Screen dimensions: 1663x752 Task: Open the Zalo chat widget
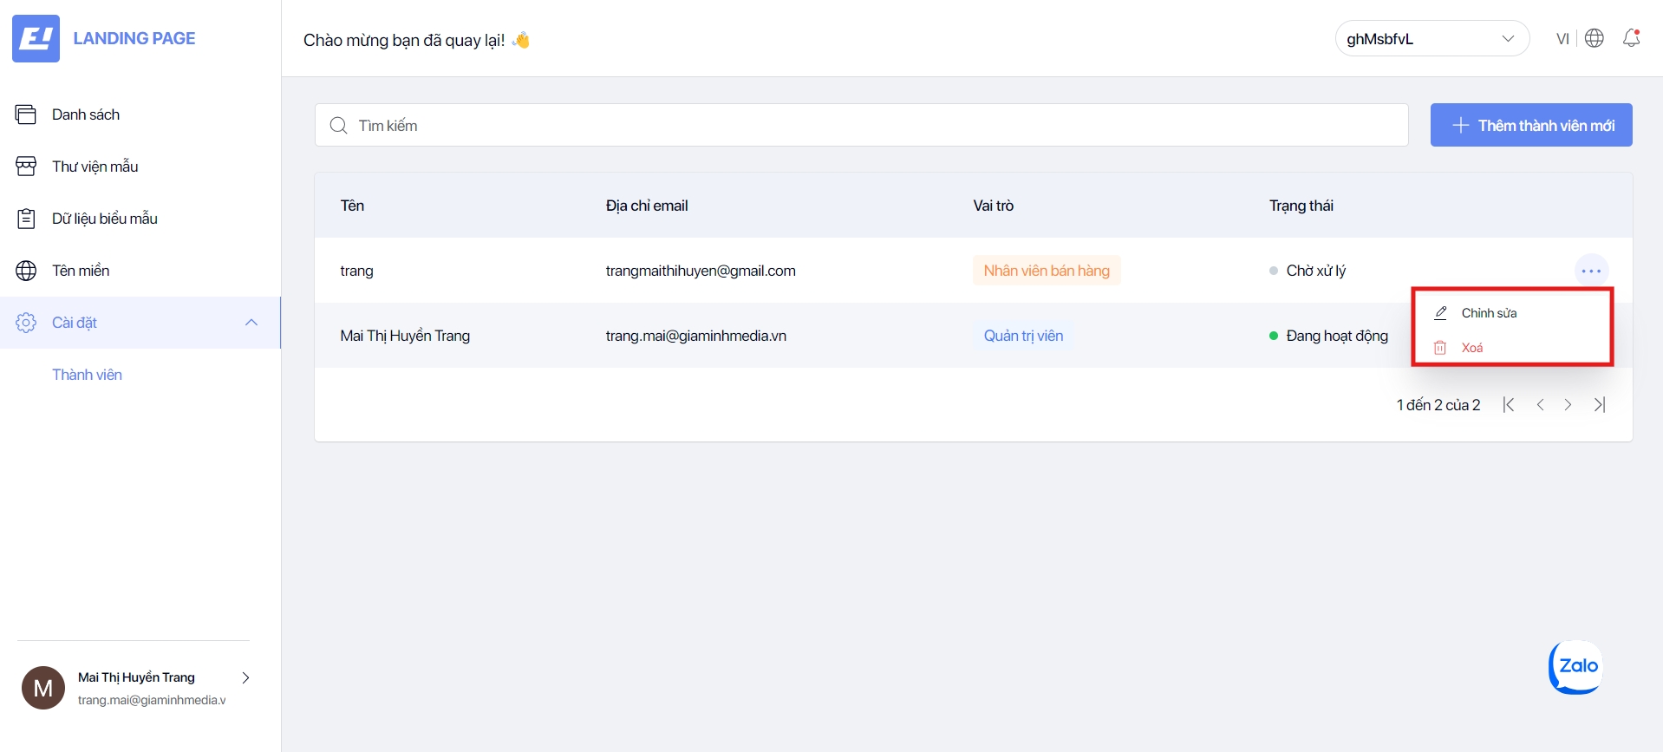tap(1575, 667)
